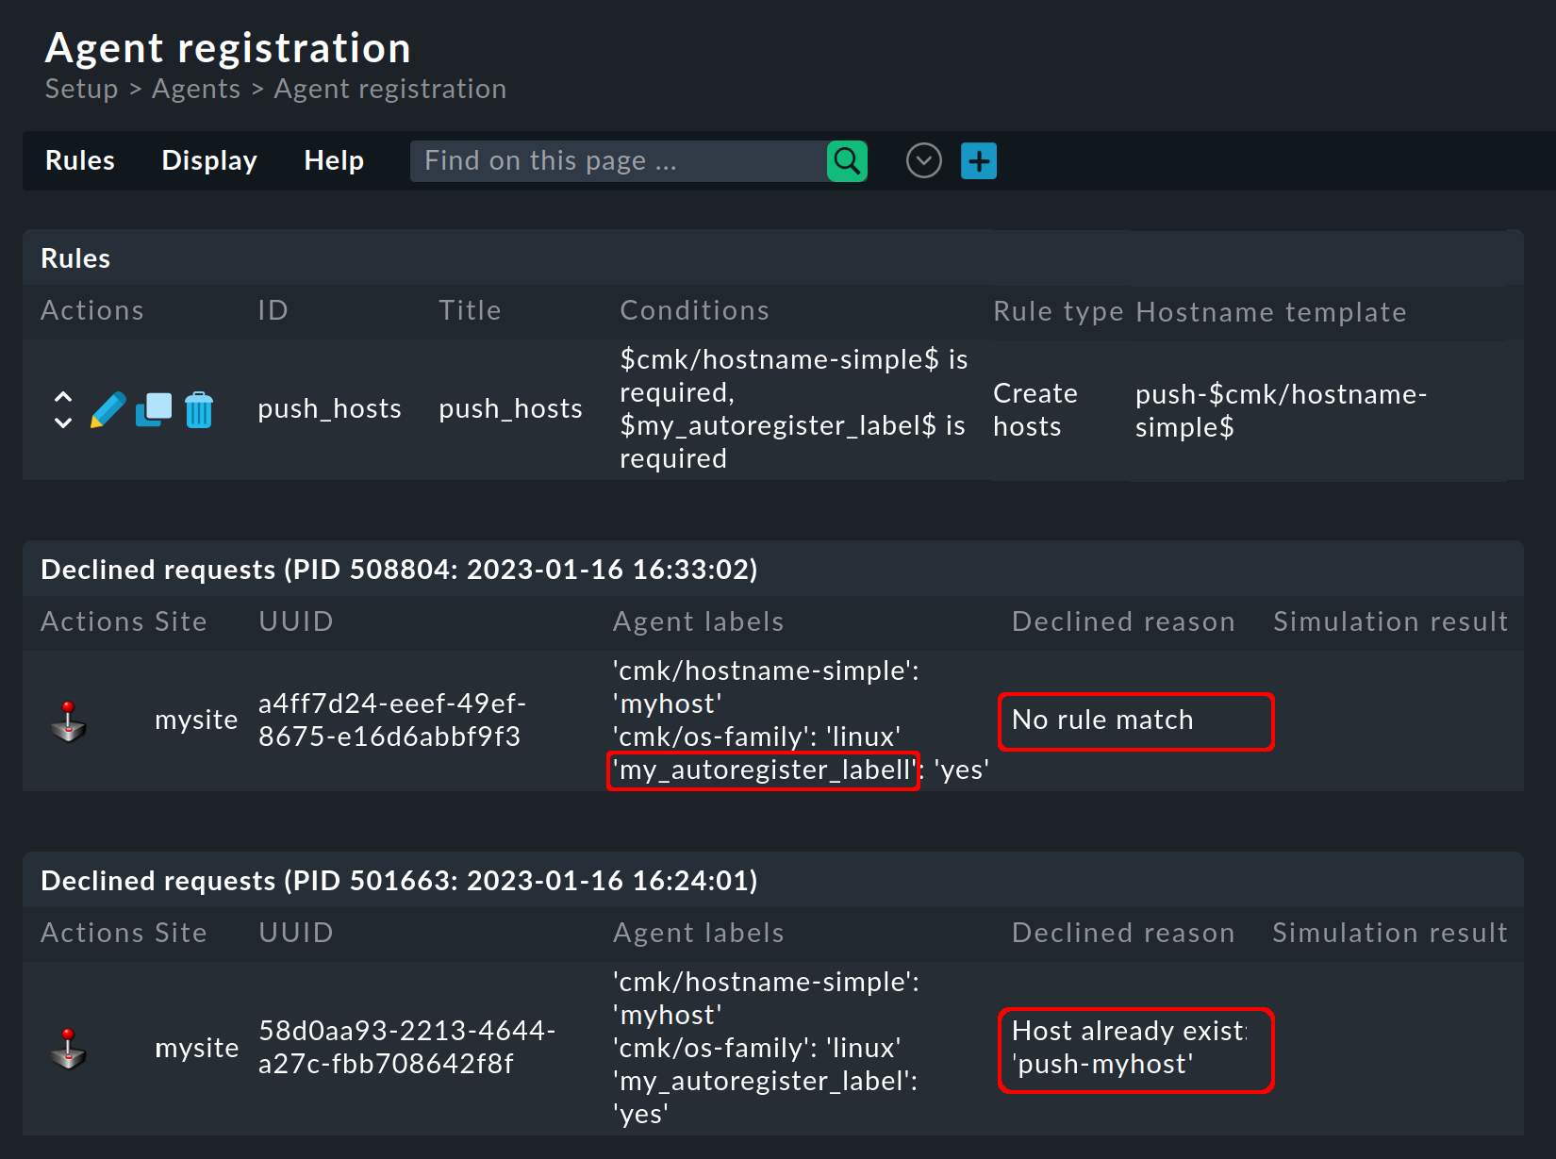
Task: Open the circled chevron dropdown in the menu bar
Action: pos(923,160)
